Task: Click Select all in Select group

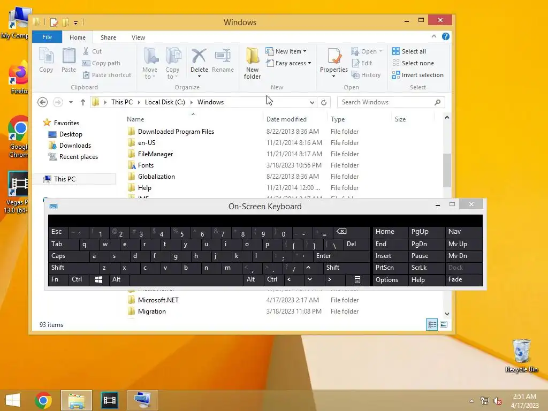Action: (409, 51)
